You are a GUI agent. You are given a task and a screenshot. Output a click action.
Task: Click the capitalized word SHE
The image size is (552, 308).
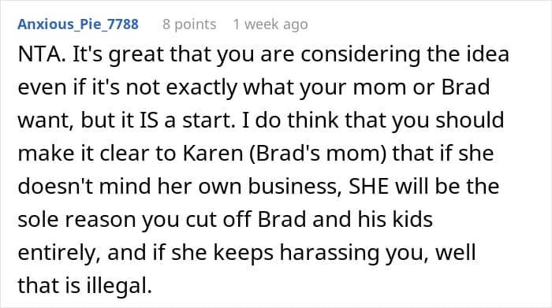[368, 186]
